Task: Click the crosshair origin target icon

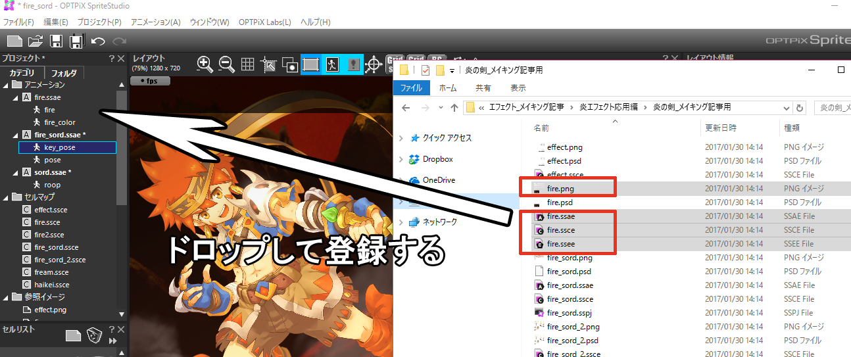Action: (x=374, y=64)
